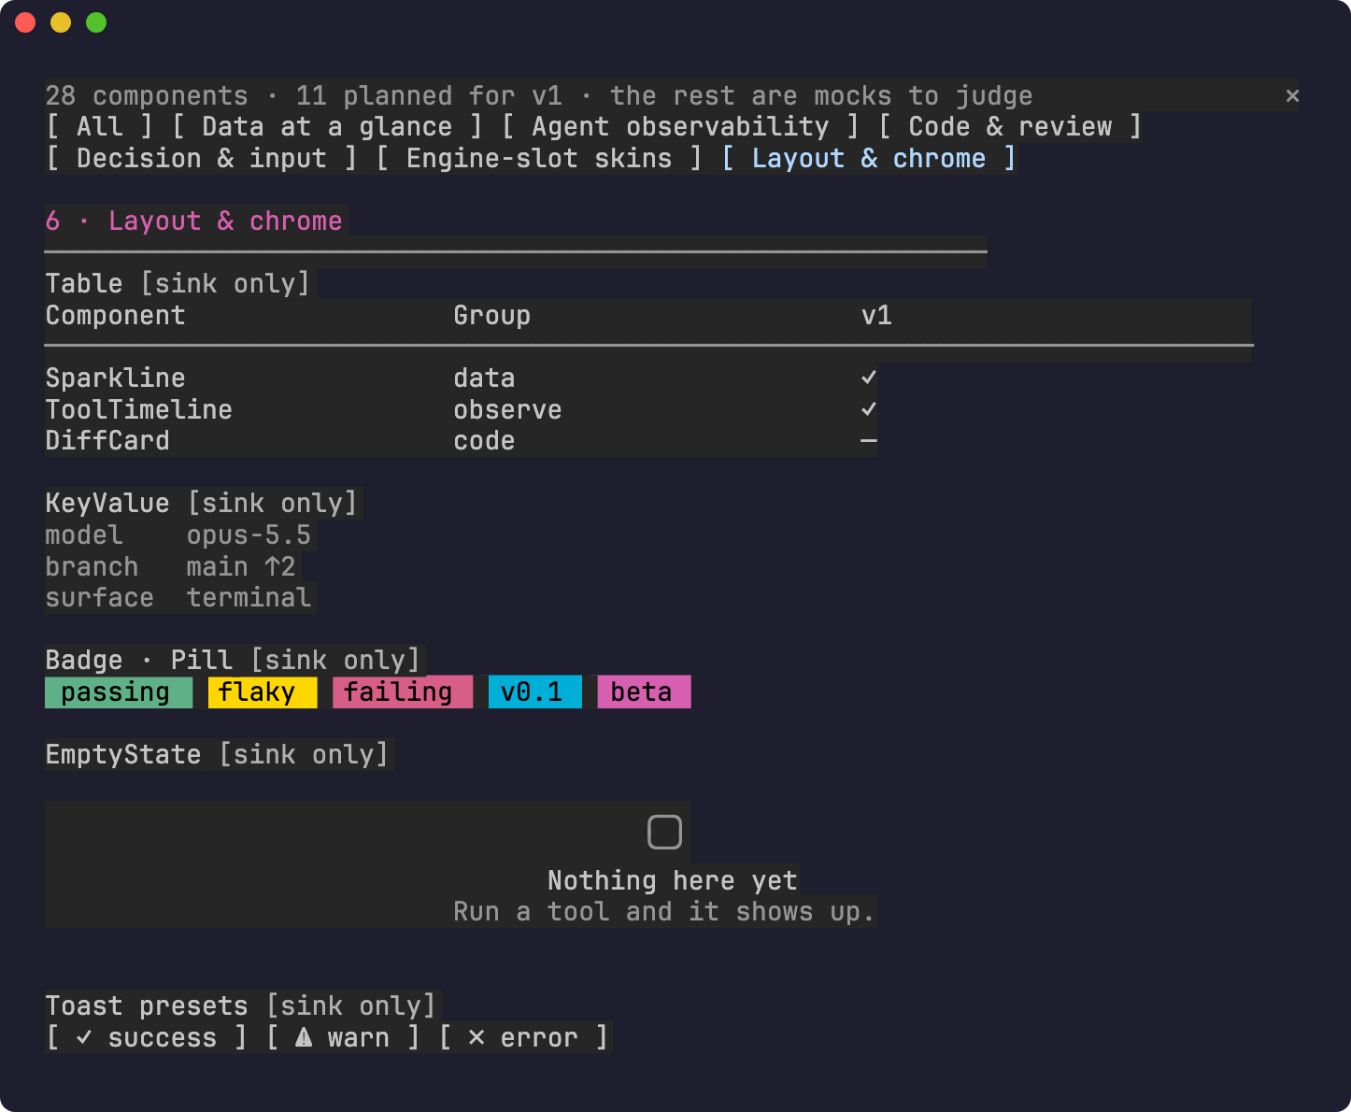Click the 'code' group cell
This screenshot has width=1351, height=1112.
pyautogui.click(x=485, y=441)
